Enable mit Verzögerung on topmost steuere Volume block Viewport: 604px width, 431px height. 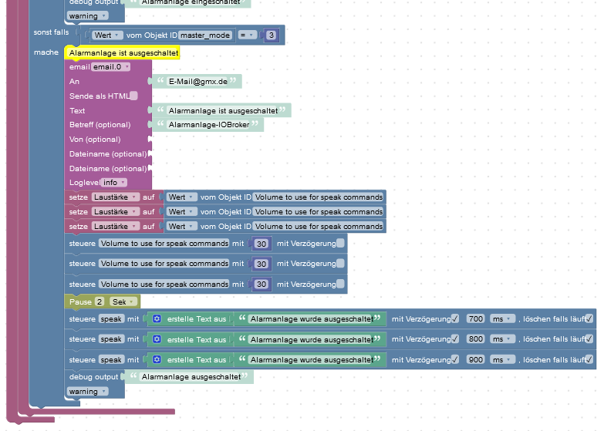click(340, 244)
